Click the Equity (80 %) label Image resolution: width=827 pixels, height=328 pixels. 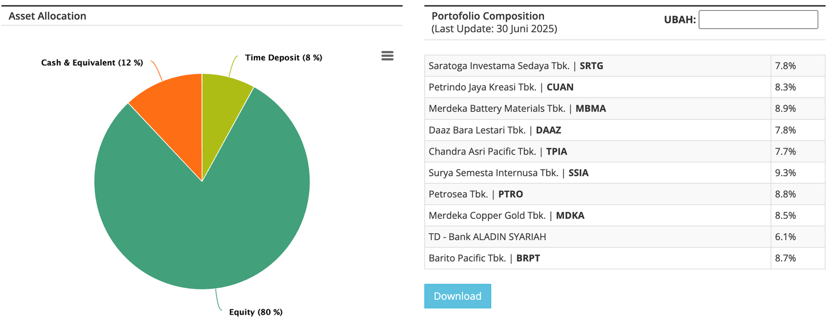[256, 312]
